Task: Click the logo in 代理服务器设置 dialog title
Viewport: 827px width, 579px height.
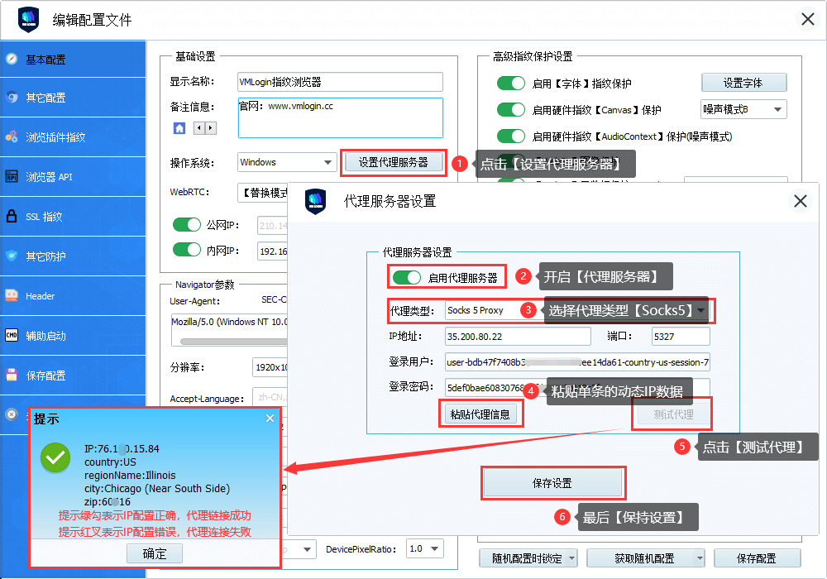Action: tap(315, 201)
